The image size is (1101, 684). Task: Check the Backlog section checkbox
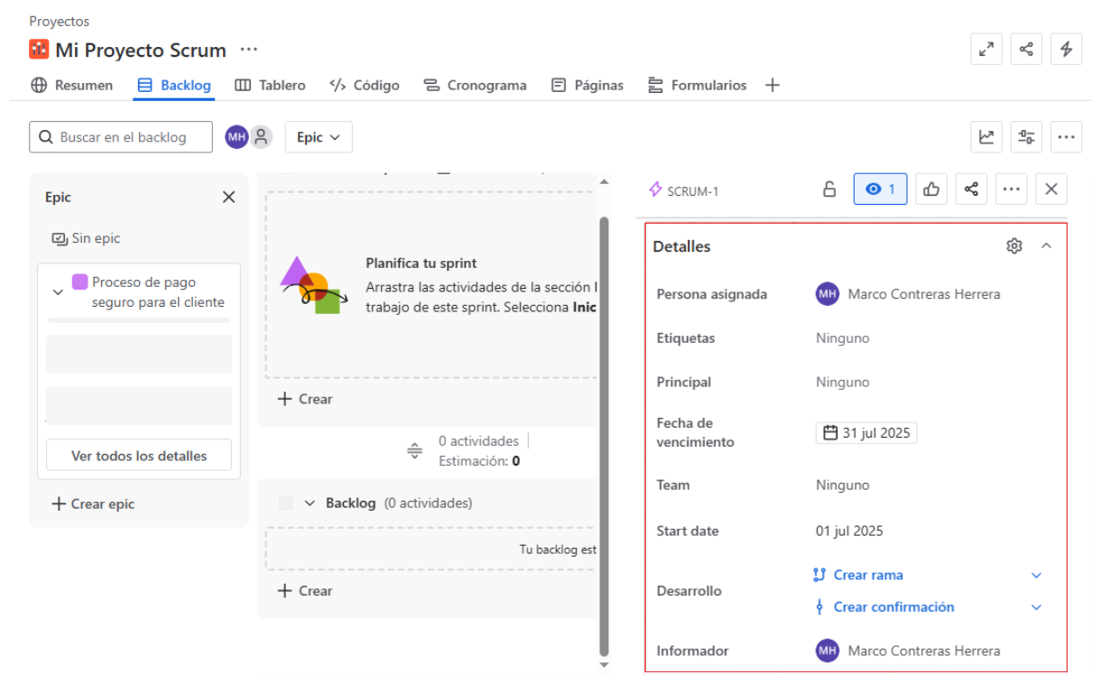point(286,504)
